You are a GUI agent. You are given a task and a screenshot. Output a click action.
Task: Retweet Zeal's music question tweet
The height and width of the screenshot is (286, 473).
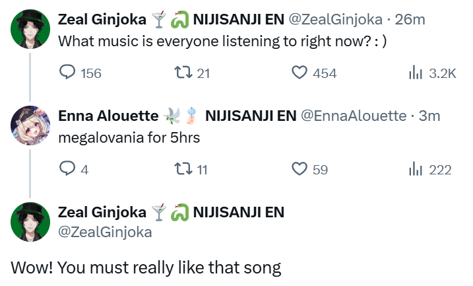point(187,73)
